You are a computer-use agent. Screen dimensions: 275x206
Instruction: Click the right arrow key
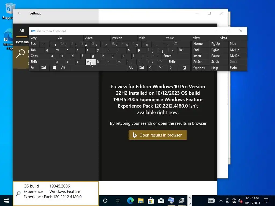click(x=171, y=68)
